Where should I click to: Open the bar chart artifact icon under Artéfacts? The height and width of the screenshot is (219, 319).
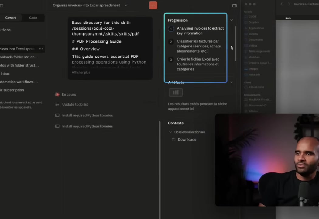pyautogui.click(x=175, y=92)
